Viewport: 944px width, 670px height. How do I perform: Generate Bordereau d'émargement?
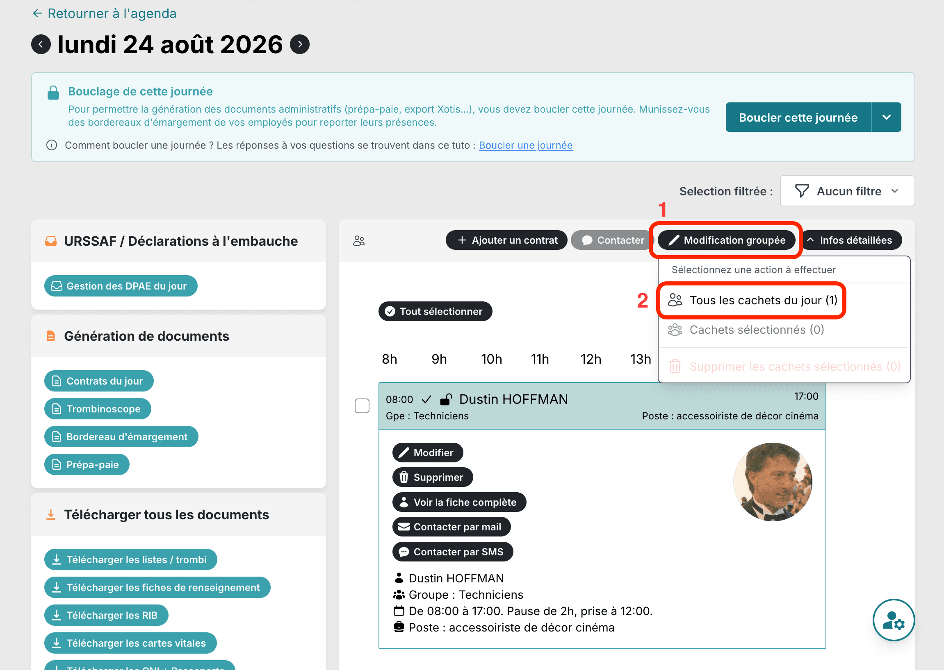(x=121, y=437)
